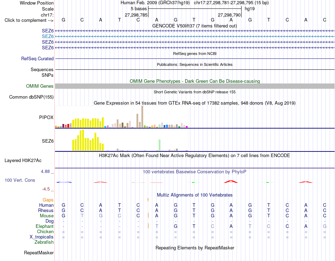The width and height of the screenshot is (335, 261).
Task: Select the light blue SEZ6 transcript label
Action: (48, 37)
